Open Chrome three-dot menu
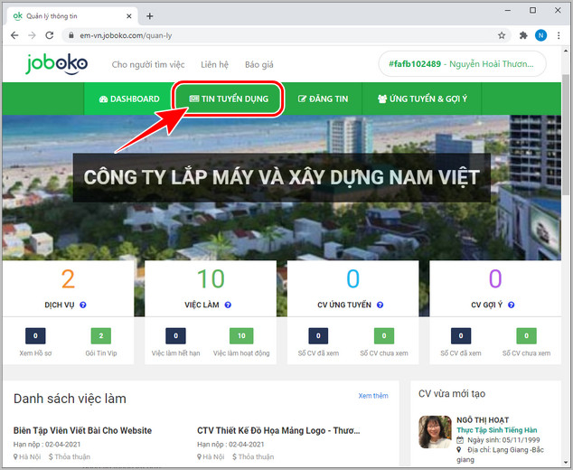Viewport: 573px width, 470px height. click(559, 35)
